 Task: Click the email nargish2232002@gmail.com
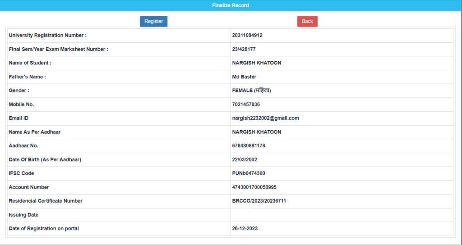click(265, 118)
